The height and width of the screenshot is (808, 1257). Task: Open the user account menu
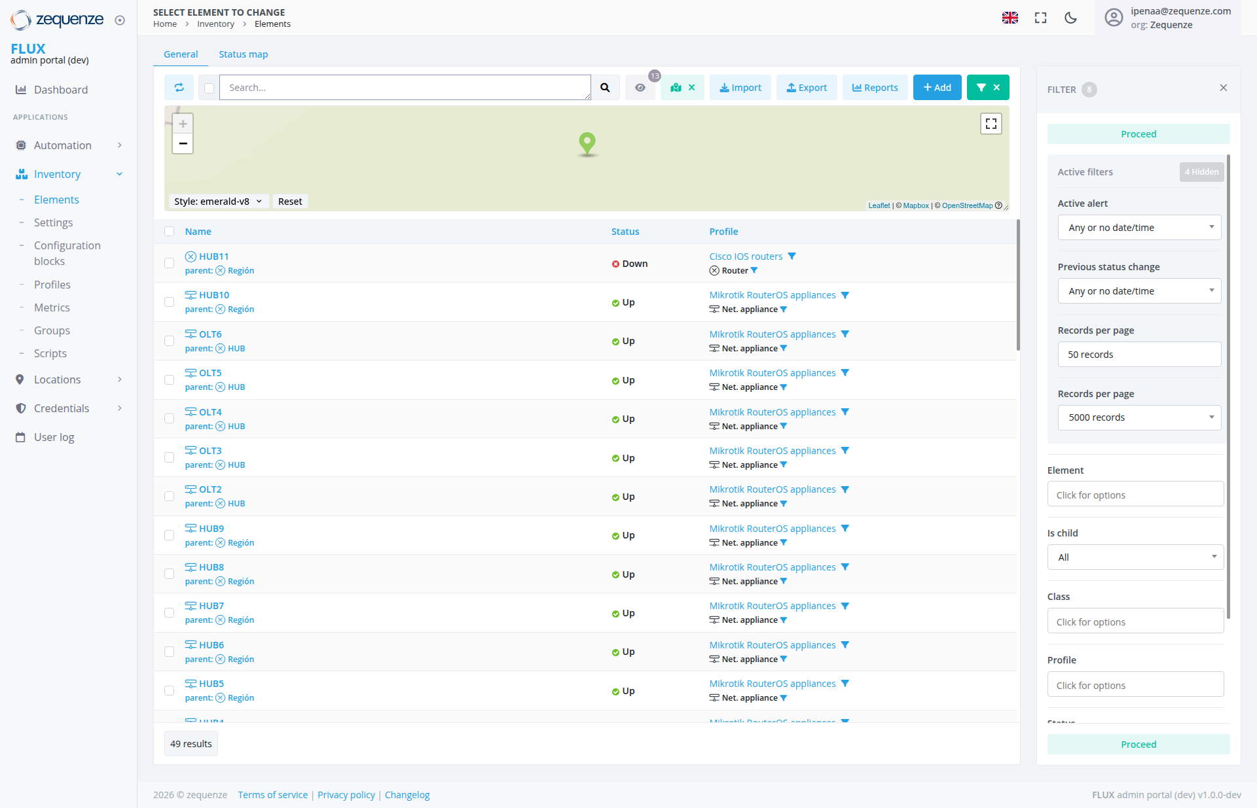point(1114,18)
